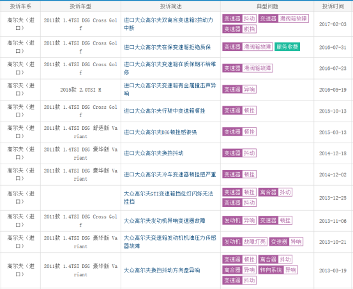Click the 发动机 故障灯亮 tag

244,242
